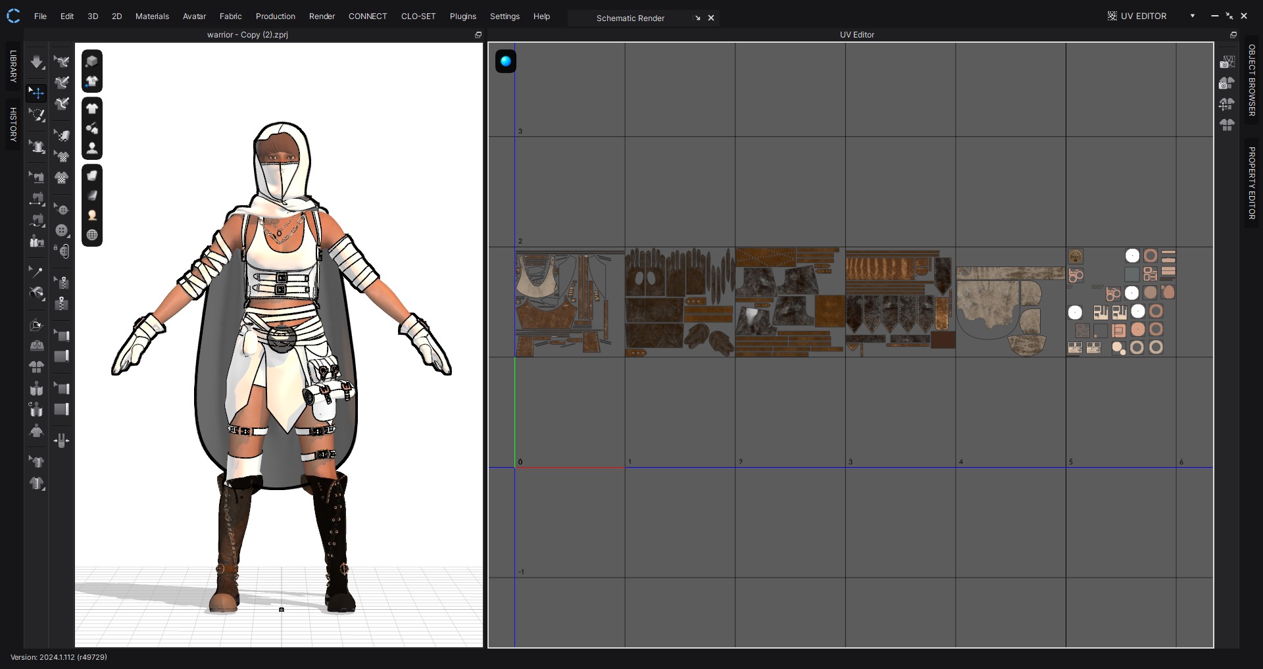This screenshot has width=1263, height=669.
Task: Select the Select/Move arrow tool
Action: click(x=37, y=93)
